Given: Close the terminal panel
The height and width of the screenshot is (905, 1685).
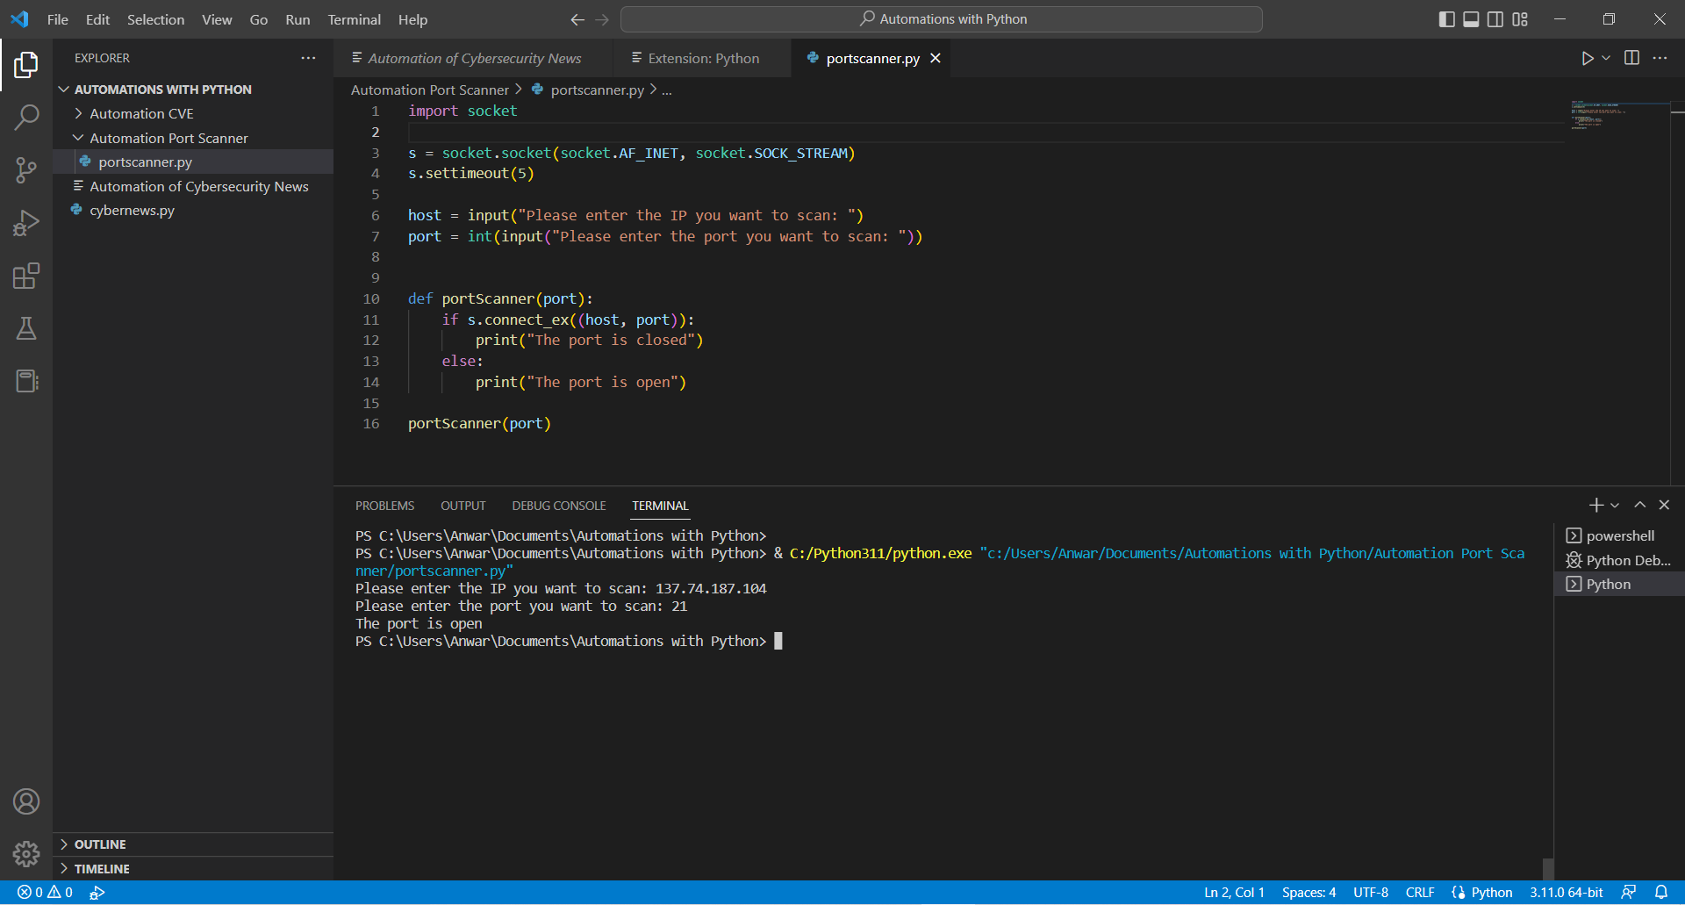Looking at the screenshot, I should point(1664,505).
